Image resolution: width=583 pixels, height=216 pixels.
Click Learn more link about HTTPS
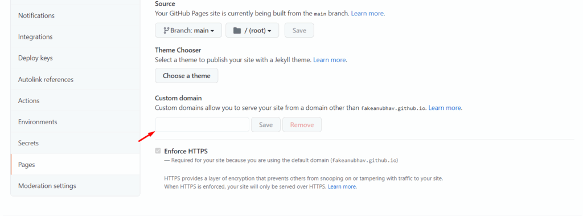coord(342,186)
